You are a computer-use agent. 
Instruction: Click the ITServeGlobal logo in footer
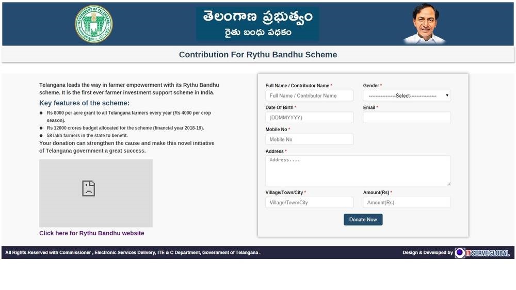coord(482,253)
